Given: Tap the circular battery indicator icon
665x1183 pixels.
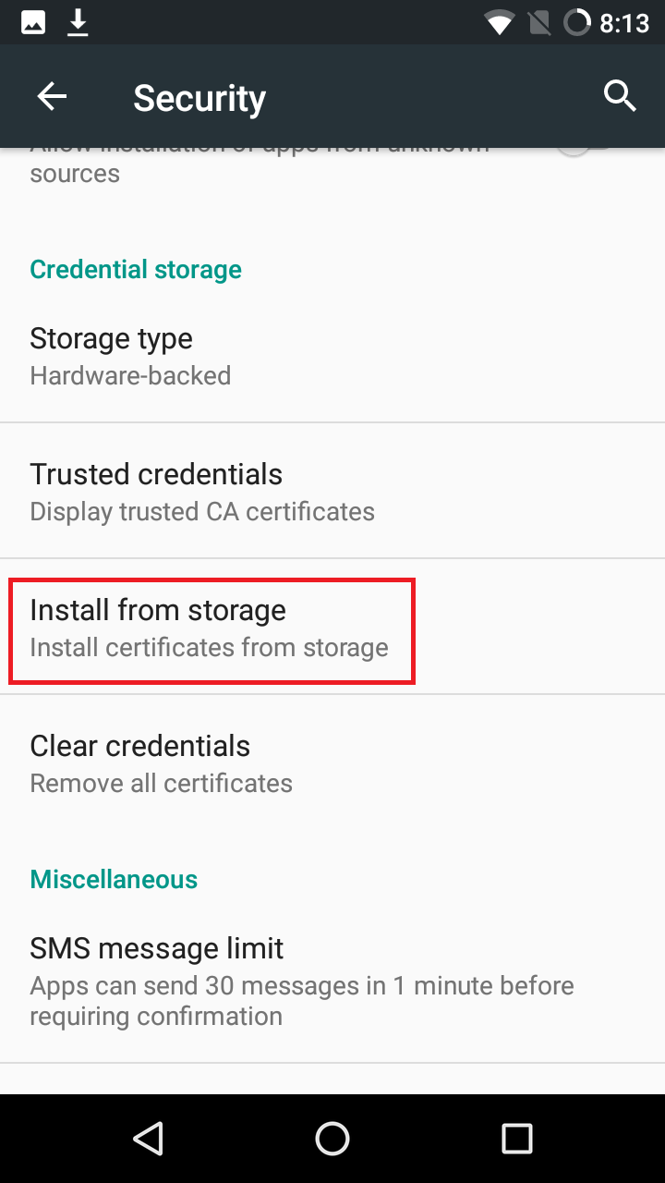Looking at the screenshot, I should [577, 22].
